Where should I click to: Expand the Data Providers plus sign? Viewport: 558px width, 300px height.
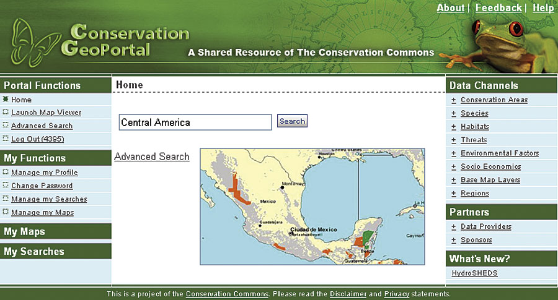point(453,227)
